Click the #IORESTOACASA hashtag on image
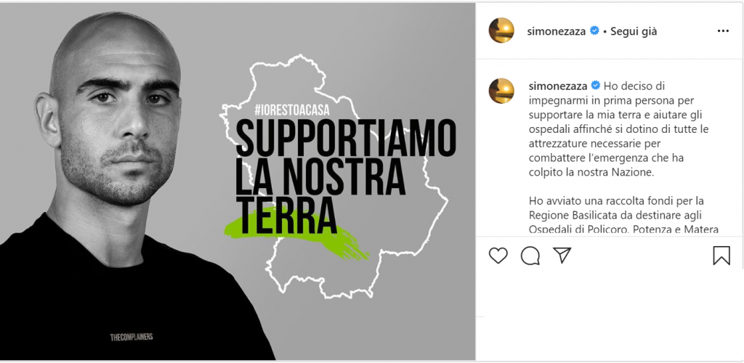The image size is (744, 363). pos(292,110)
